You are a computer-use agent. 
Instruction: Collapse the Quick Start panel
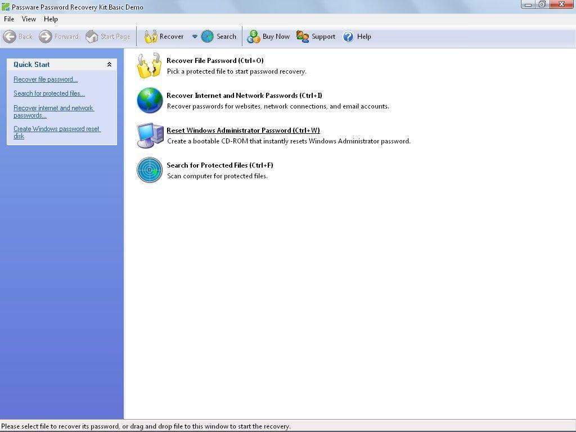click(109, 64)
